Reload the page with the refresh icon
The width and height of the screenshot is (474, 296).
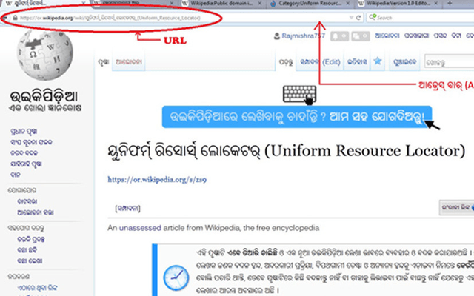coord(358,18)
